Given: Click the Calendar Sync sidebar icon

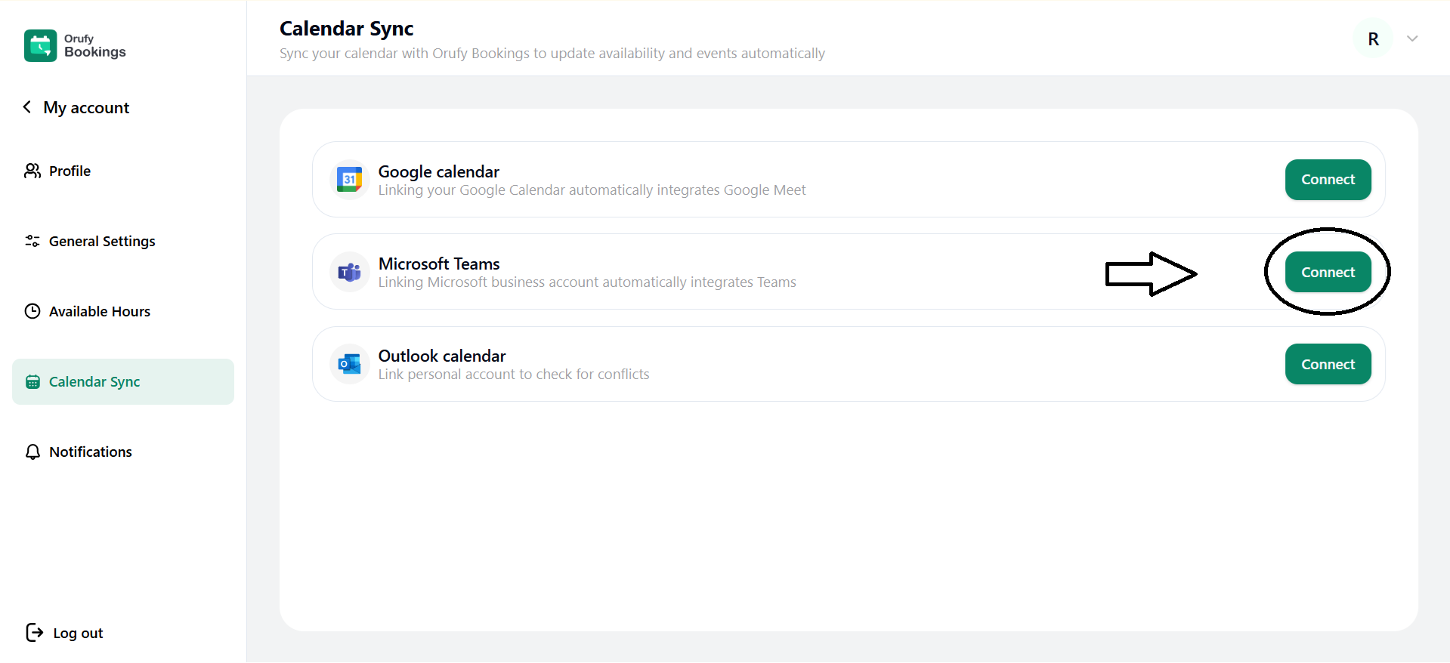Looking at the screenshot, I should [x=32, y=382].
